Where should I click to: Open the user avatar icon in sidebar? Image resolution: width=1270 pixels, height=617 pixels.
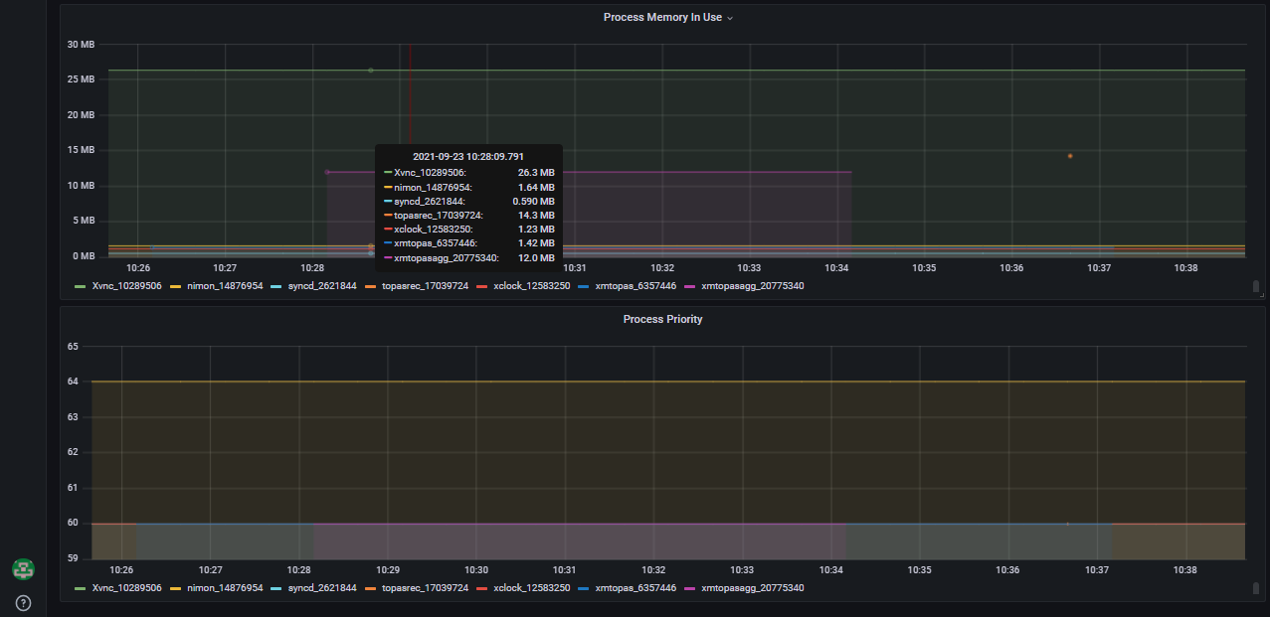point(23,569)
